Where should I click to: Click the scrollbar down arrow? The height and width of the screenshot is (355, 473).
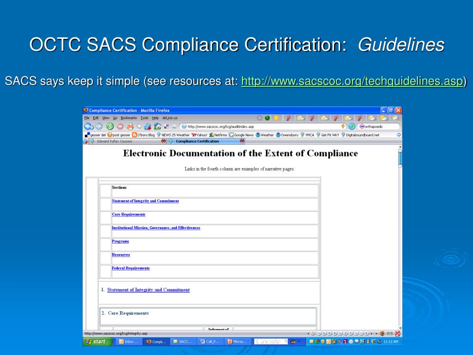point(400,328)
